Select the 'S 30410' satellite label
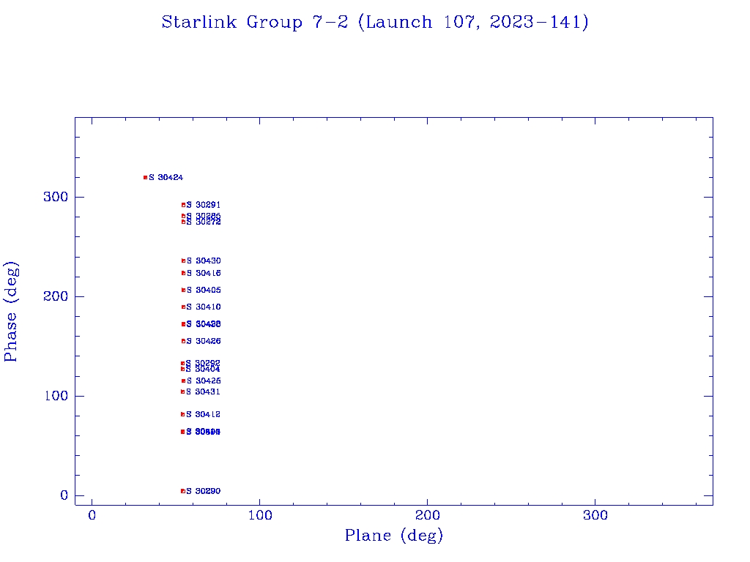 point(204,307)
